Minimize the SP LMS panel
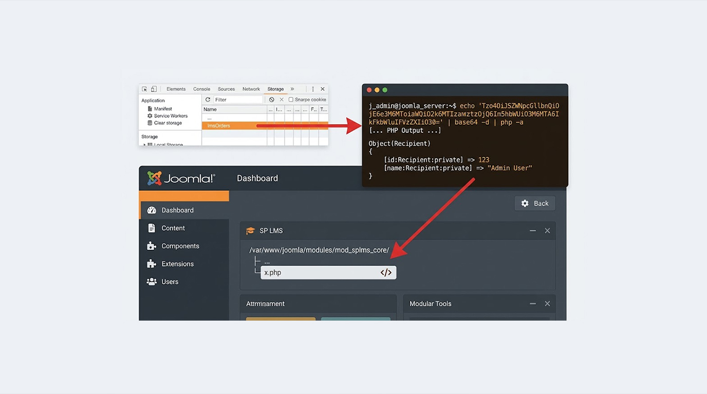 pyautogui.click(x=533, y=231)
